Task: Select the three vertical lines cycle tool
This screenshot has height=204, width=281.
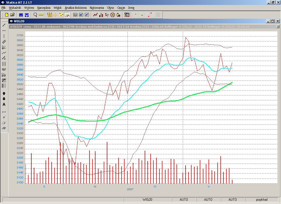Action: click(4, 64)
